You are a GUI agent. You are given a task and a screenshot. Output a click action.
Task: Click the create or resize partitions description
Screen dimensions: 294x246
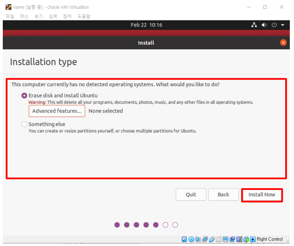pos(113,131)
